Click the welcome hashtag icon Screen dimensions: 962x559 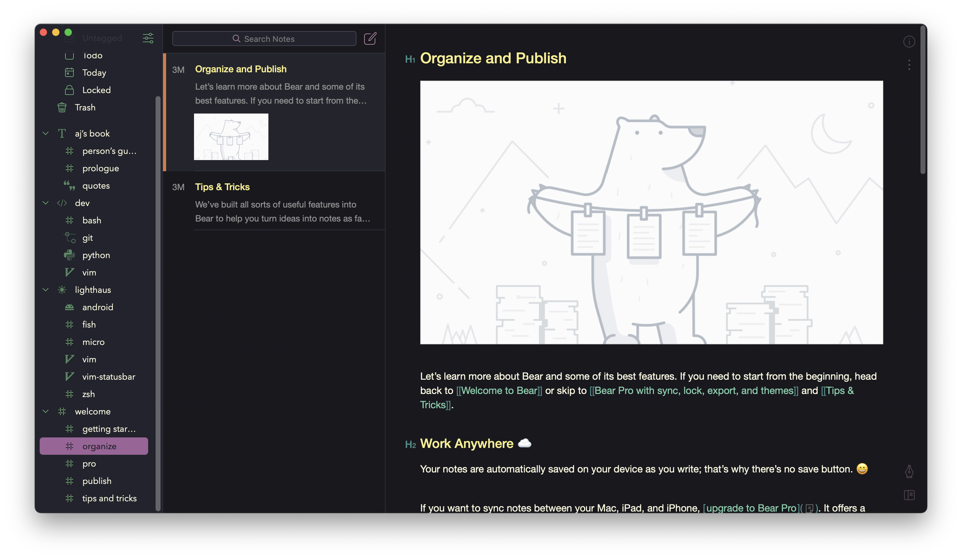tap(62, 411)
